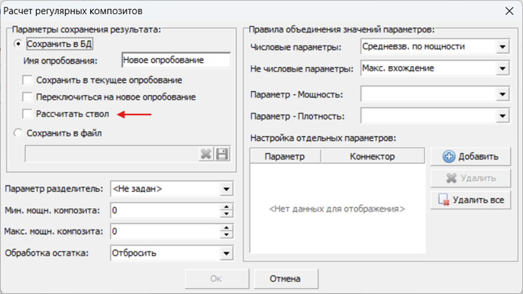Open the Обработка остатка dropdown
The height and width of the screenshot is (294, 523).
tap(225, 253)
